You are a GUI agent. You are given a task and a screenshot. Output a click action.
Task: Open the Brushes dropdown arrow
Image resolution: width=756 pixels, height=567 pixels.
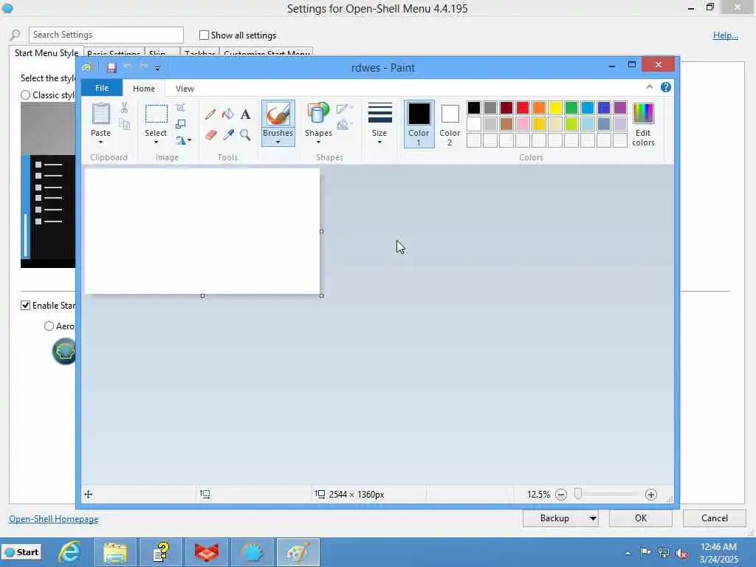(x=278, y=142)
